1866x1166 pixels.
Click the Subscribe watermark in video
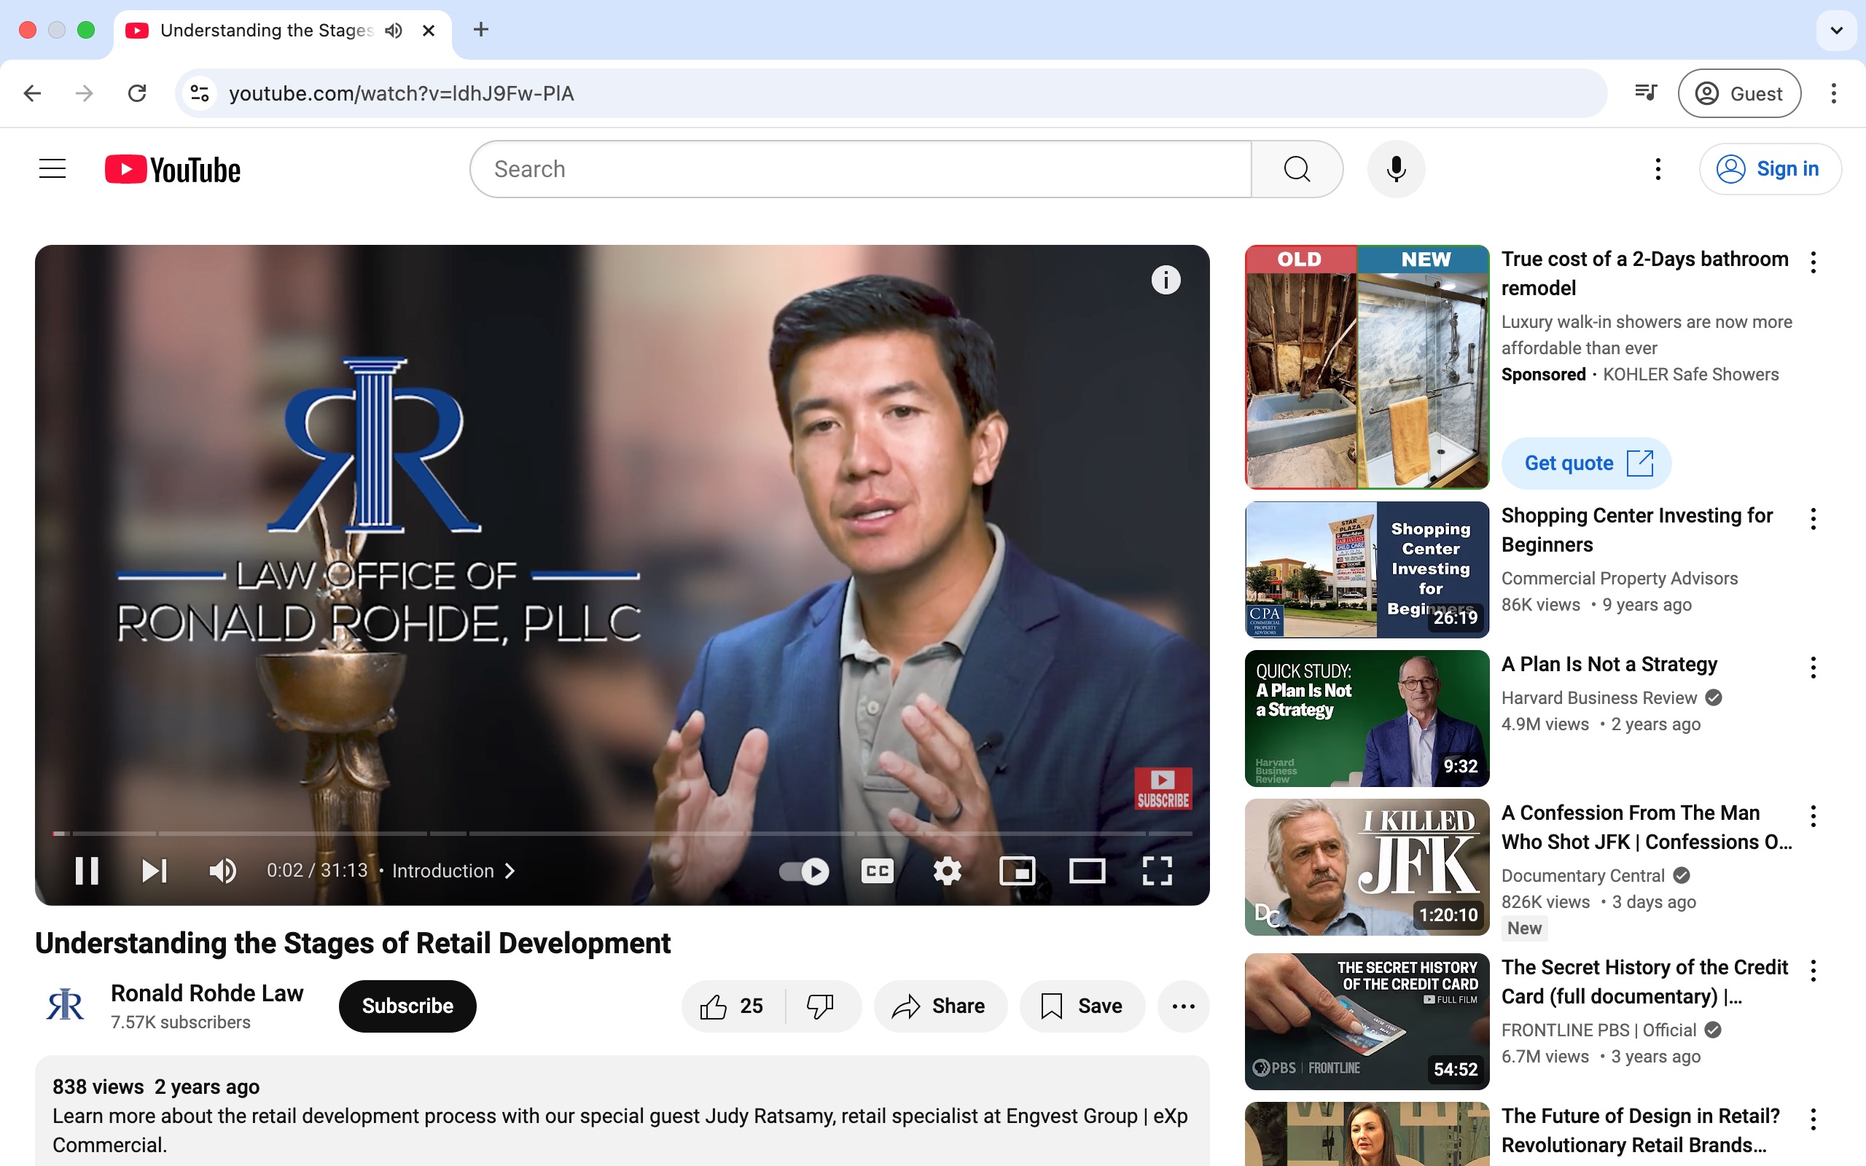(x=1163, y=788)
